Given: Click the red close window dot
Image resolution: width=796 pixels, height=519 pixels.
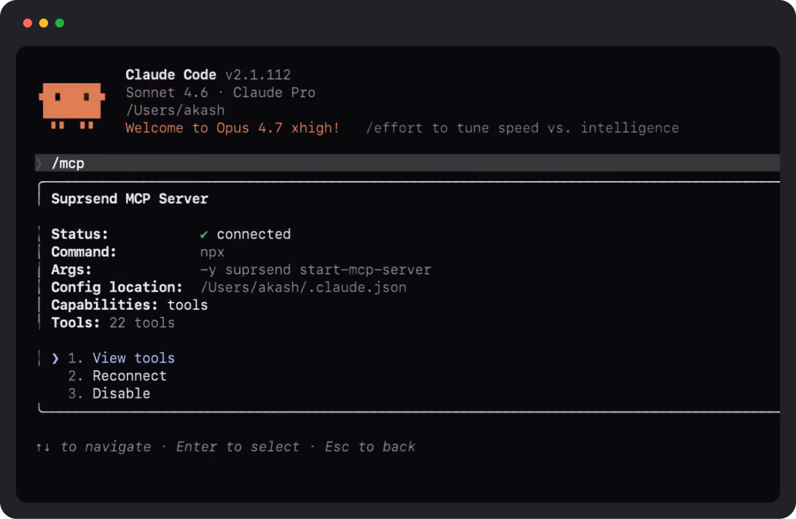Looking at the screenshot, I should [x=28, y=23].
